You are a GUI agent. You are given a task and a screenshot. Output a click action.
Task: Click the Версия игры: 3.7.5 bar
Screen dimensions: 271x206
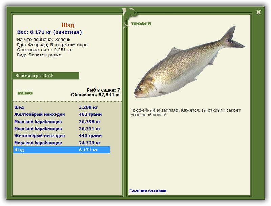(x=46, y=76)
